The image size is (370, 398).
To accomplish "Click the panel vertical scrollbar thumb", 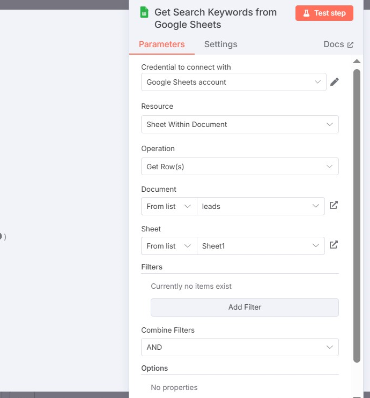I will [357, 216].
